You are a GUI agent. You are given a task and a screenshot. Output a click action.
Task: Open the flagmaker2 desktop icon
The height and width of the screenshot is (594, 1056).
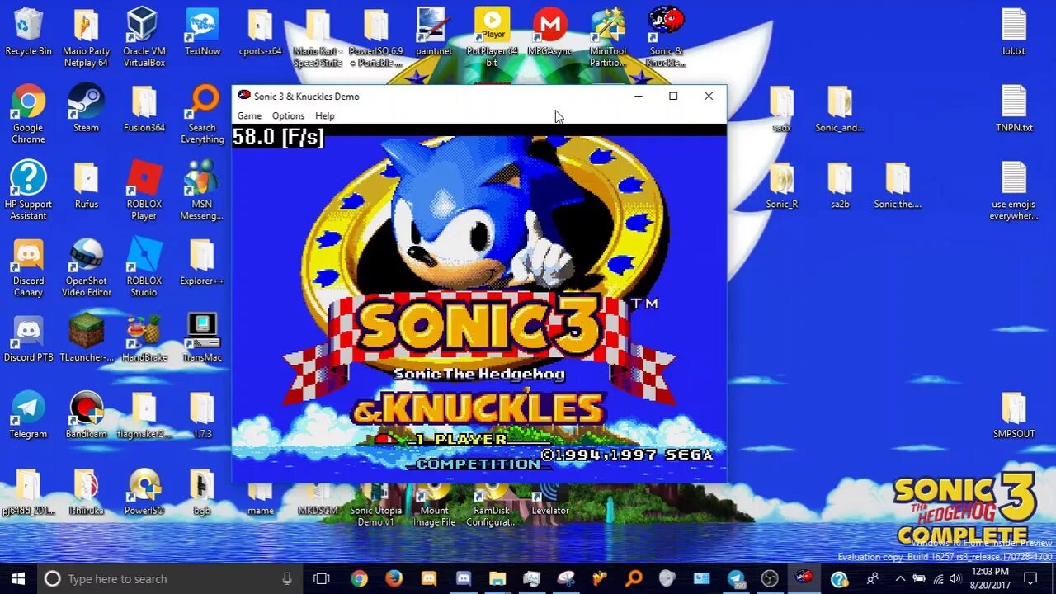(x=144, y=416)
